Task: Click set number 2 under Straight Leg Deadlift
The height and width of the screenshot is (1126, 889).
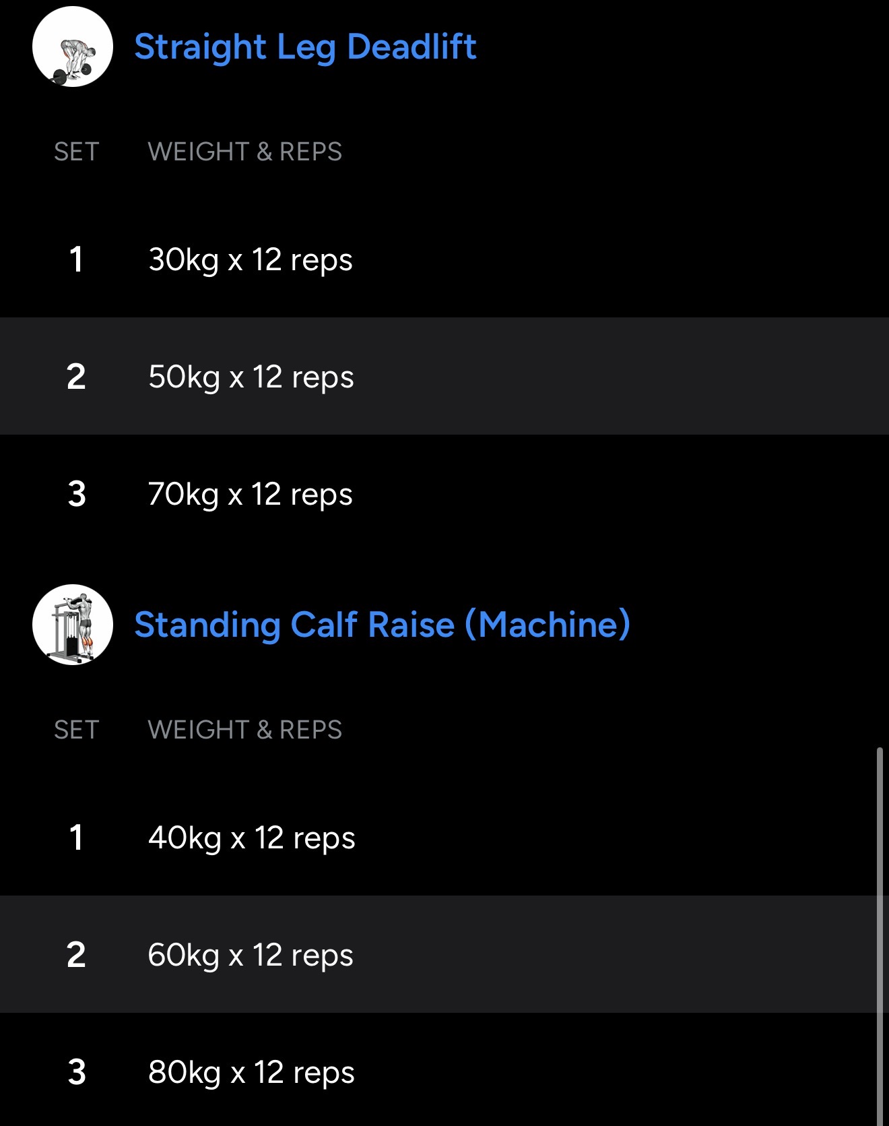Action: (76, 377)
